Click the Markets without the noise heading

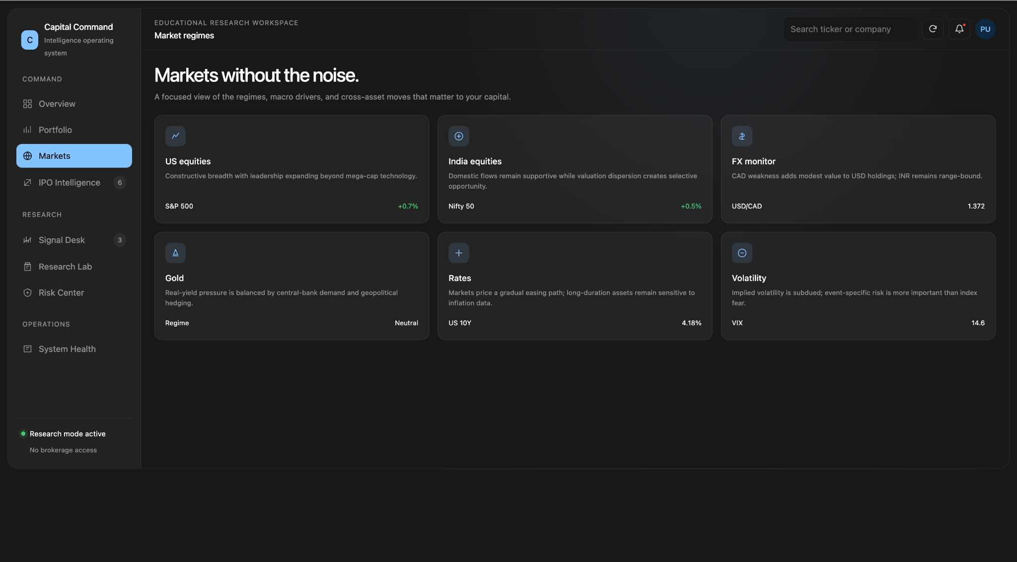(x=256, y=75)
